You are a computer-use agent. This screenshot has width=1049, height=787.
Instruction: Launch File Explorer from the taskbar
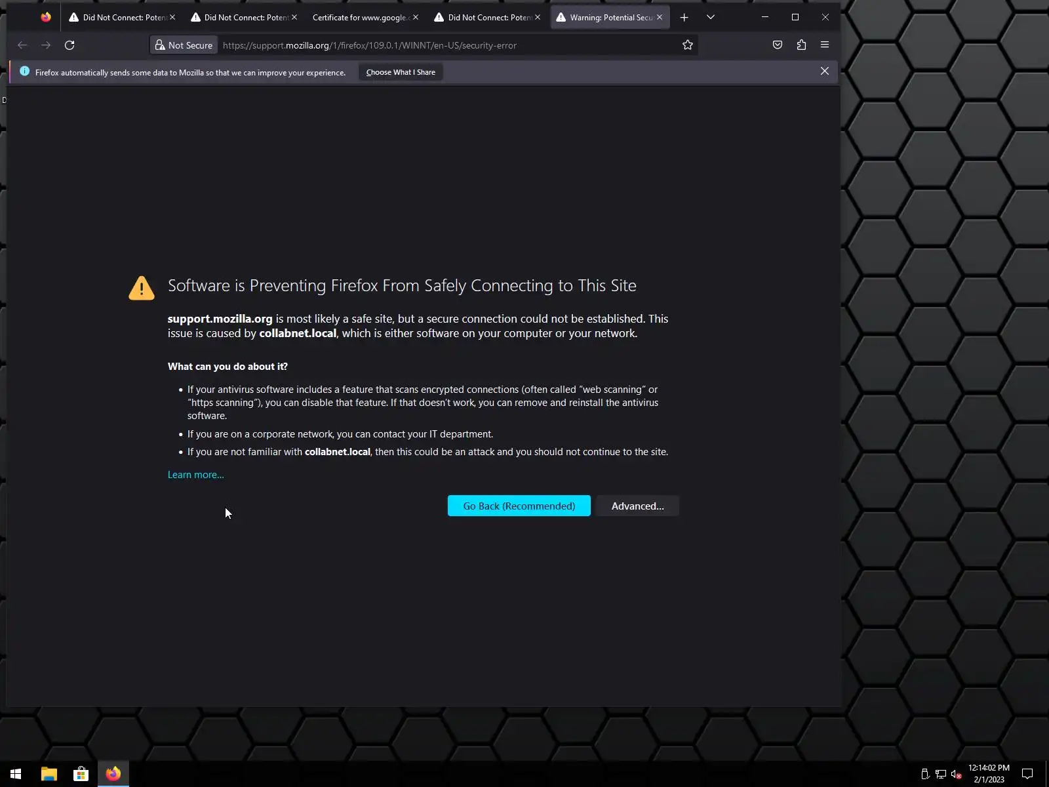click(49, 774)
